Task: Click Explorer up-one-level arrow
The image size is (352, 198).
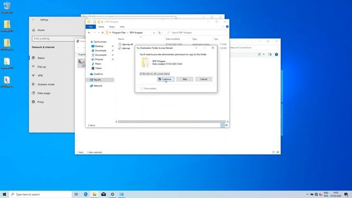Action: coord(103,33)
